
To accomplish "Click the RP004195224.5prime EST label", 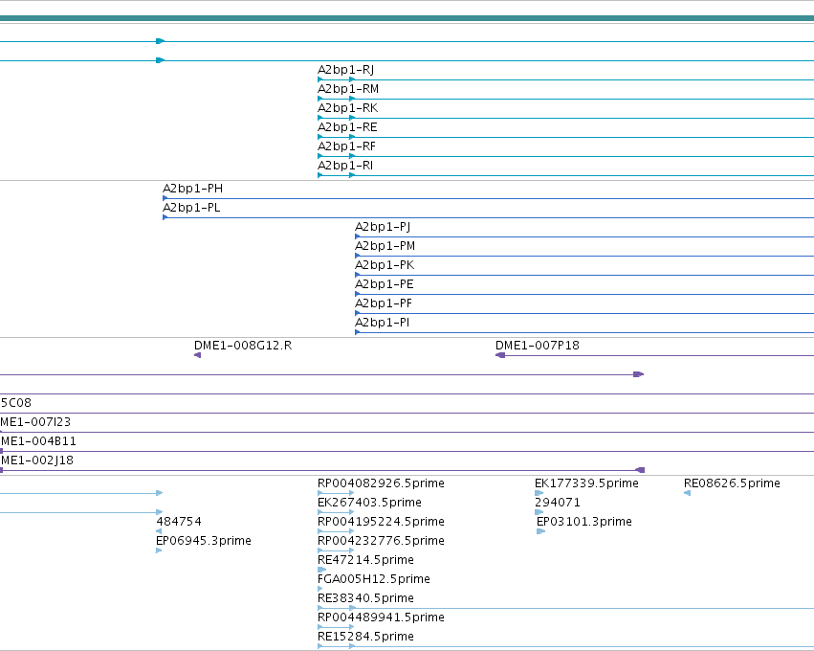I will point(381,522).
